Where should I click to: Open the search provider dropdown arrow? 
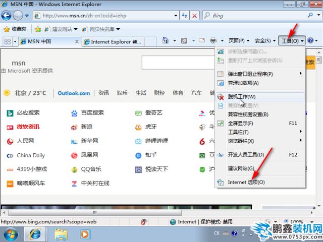click(x=318, y=15)
